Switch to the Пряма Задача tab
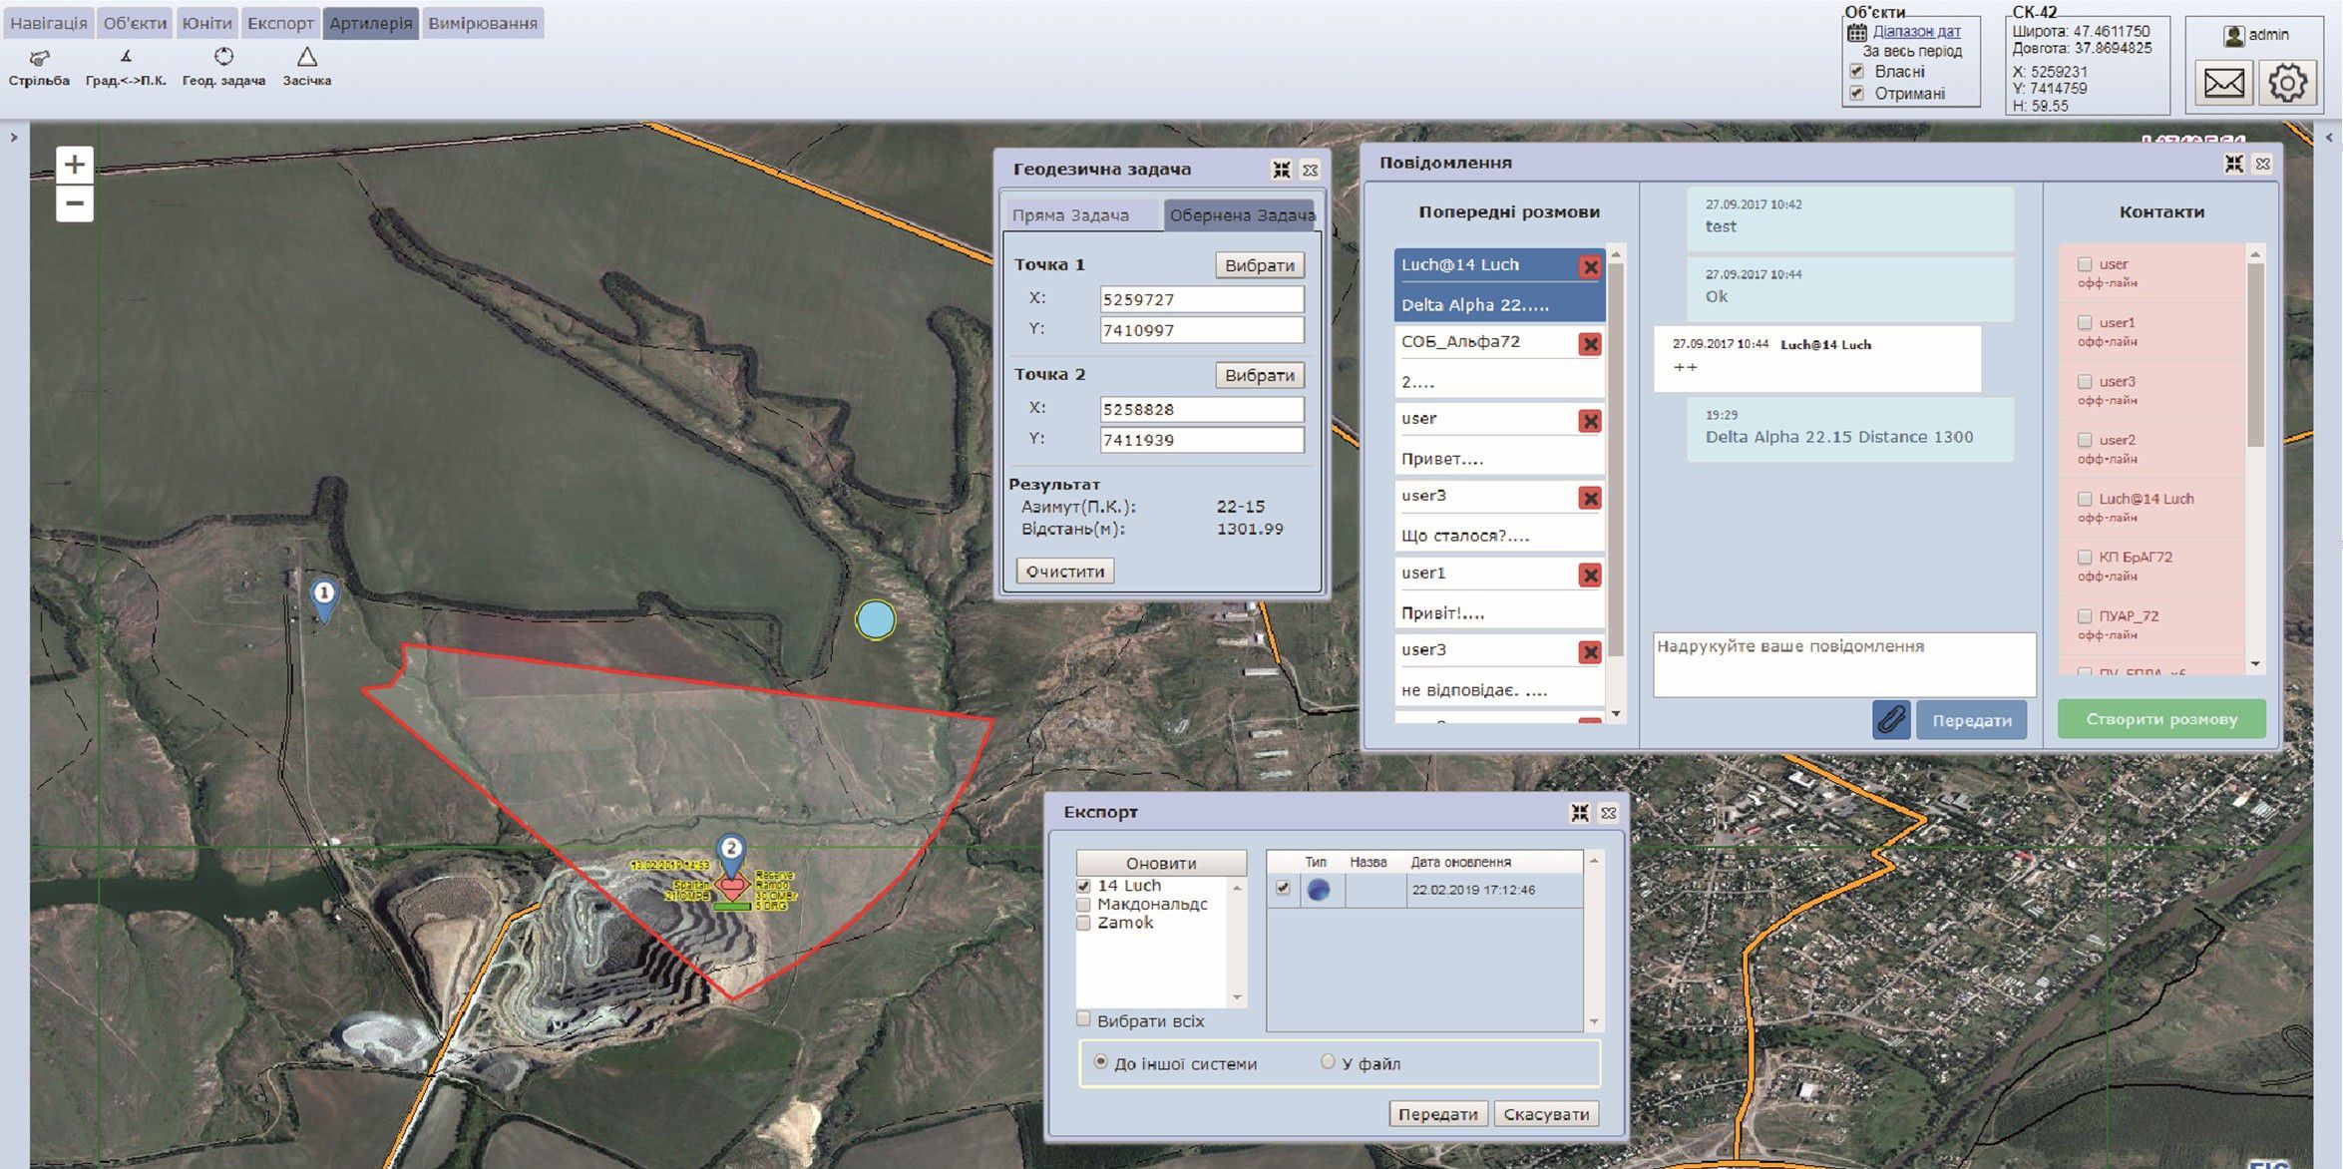This screenshot has height=1169, width=2343. pos(1070,215)
